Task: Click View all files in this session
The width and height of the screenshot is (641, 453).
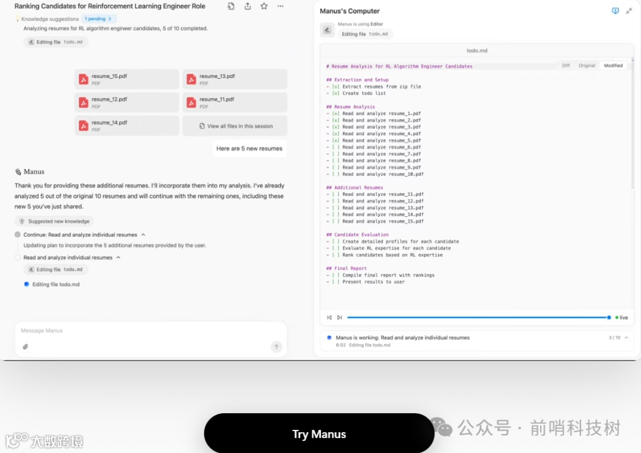Action: coord(234,126)
